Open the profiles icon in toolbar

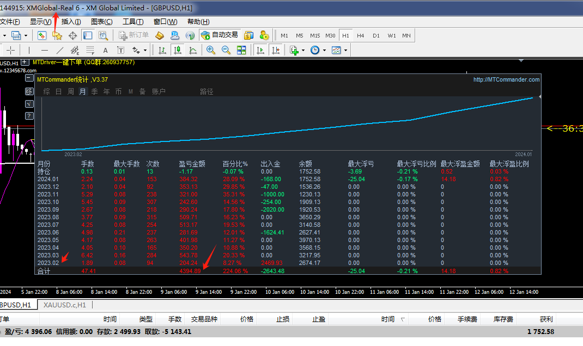point(16,35)
